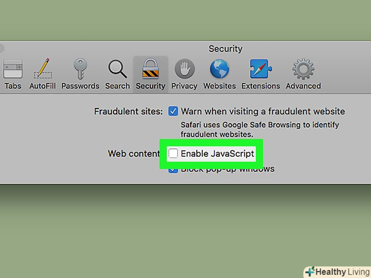Switch to the Privacy tab label
Viewport: 371px width, 278px height.
tap(184, 86)
